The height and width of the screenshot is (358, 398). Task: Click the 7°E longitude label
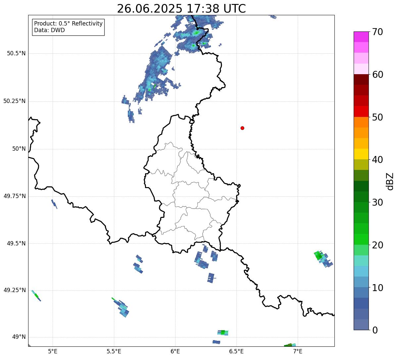[298, 351]
